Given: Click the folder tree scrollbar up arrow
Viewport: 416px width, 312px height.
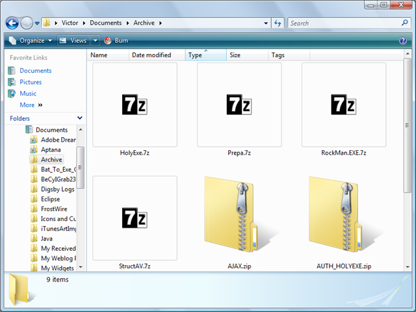Looking at the screenshot, I should click(x=81, y=130).
